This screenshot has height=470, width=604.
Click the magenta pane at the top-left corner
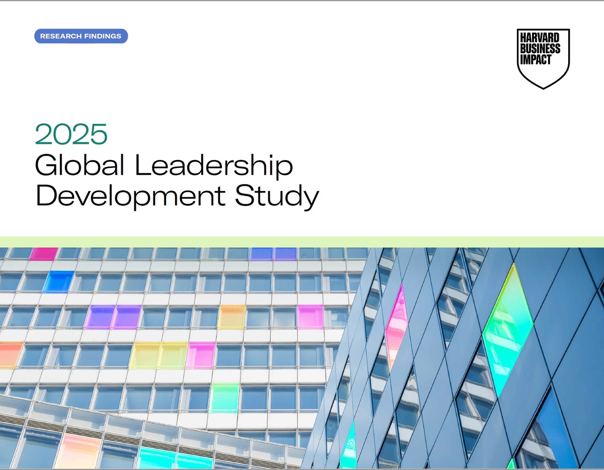[44, 255]
